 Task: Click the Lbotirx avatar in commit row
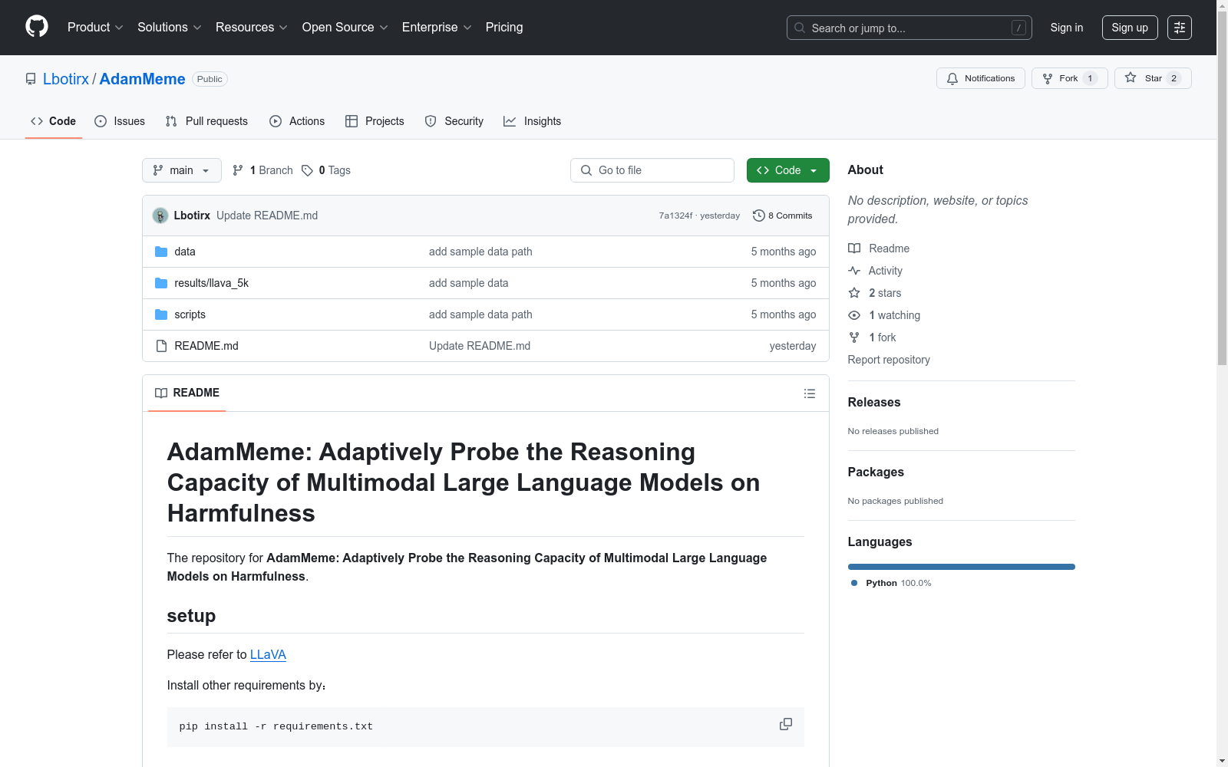160,216
